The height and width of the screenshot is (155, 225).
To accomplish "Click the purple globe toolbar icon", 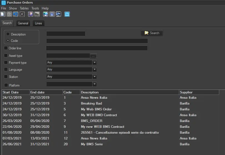I will tap(31, 14).
